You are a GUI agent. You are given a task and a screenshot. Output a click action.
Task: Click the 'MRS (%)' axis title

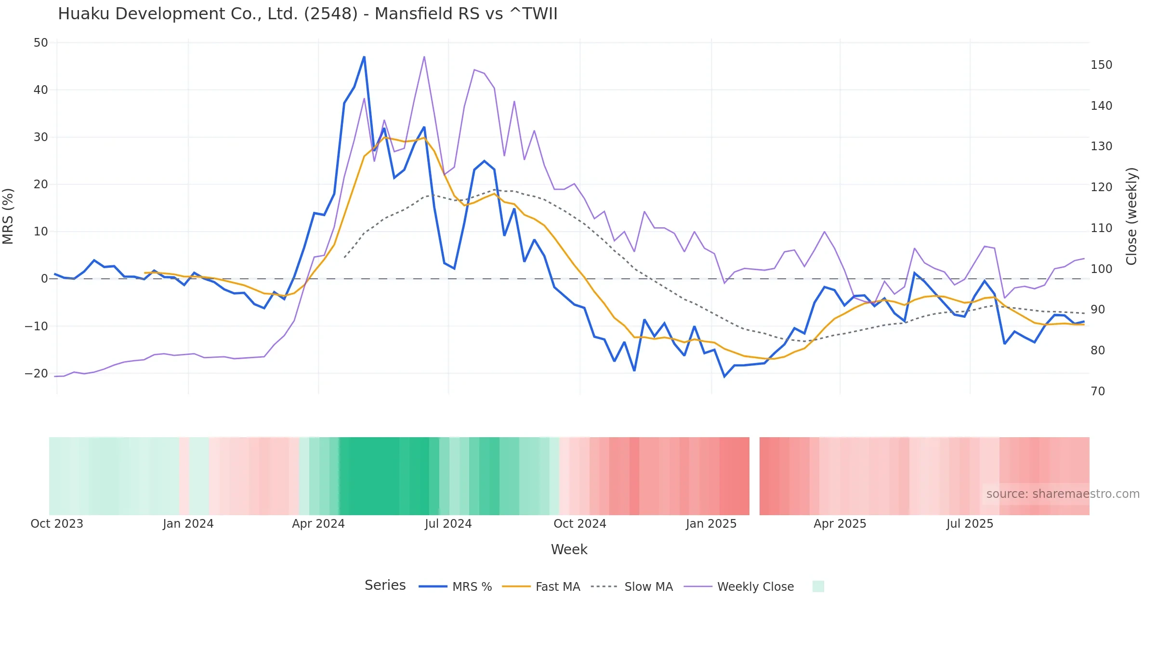(8, 216)
